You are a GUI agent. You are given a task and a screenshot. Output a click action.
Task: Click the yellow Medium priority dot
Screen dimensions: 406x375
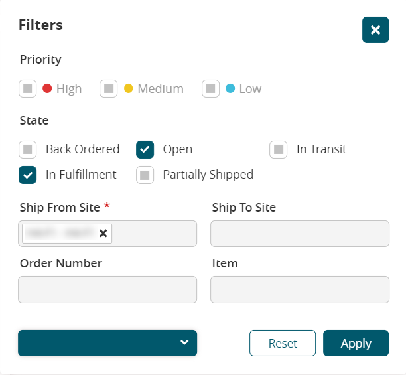point(129,88)
